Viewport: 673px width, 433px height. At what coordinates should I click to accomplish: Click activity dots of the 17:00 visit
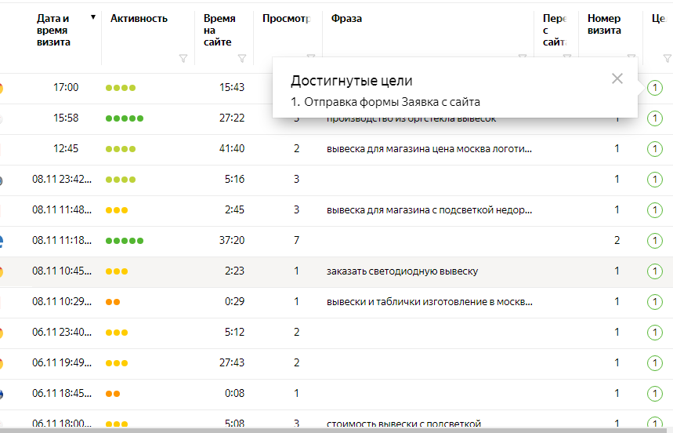coord(121,88)
